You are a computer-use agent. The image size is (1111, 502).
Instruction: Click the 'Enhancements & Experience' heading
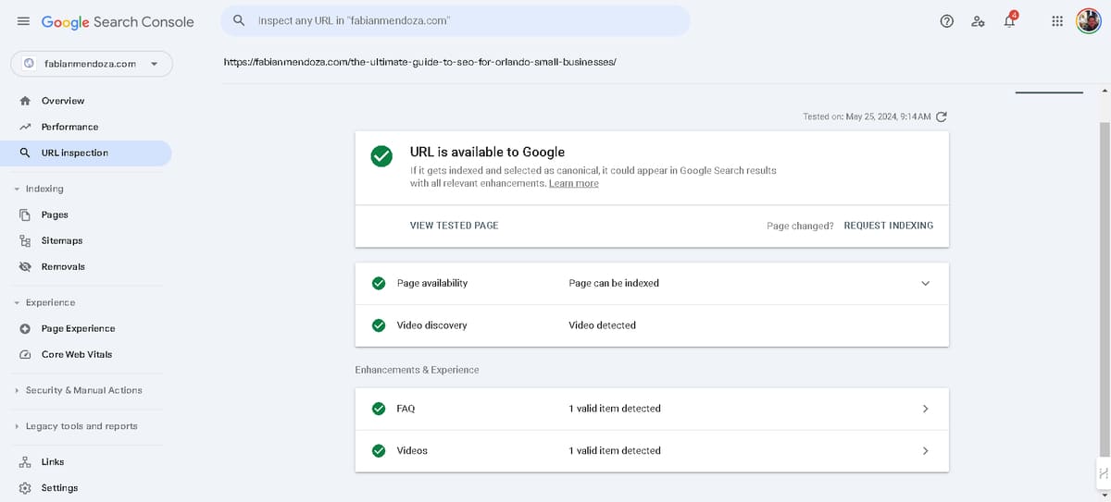(418, 370)
